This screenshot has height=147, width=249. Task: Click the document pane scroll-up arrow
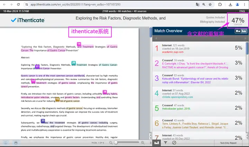150,135
